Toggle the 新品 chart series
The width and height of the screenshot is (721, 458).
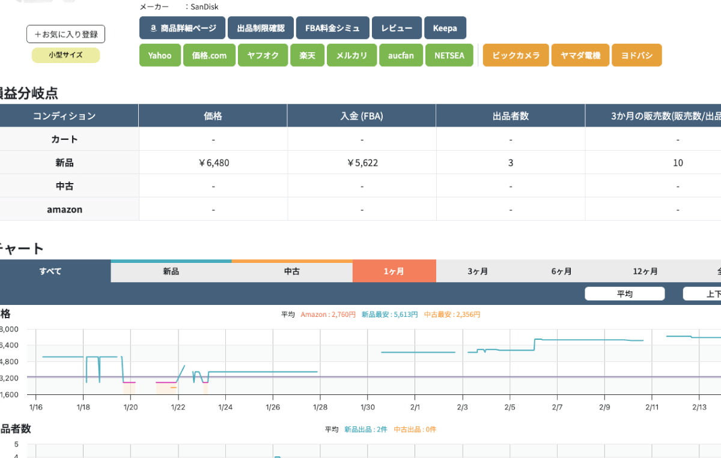point(171,272)
